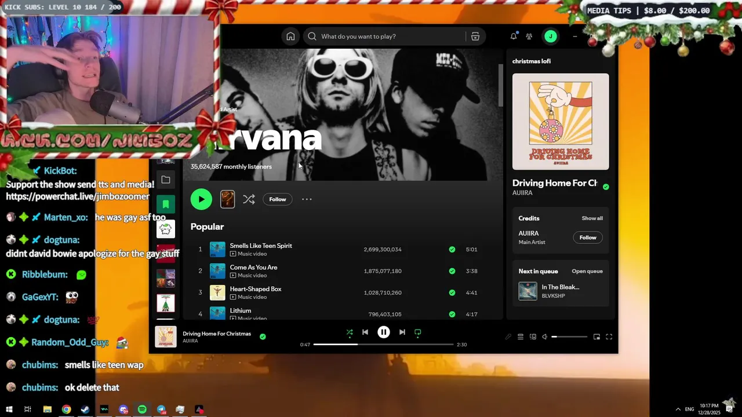Open the Christmas tree playlist in sidebar

click(166, 303)
